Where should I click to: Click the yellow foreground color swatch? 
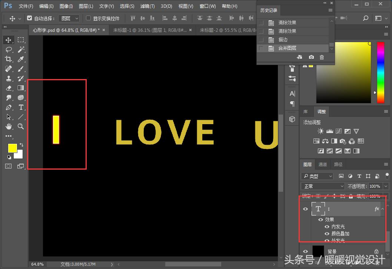pyautogui.click(x=12, y=148)
